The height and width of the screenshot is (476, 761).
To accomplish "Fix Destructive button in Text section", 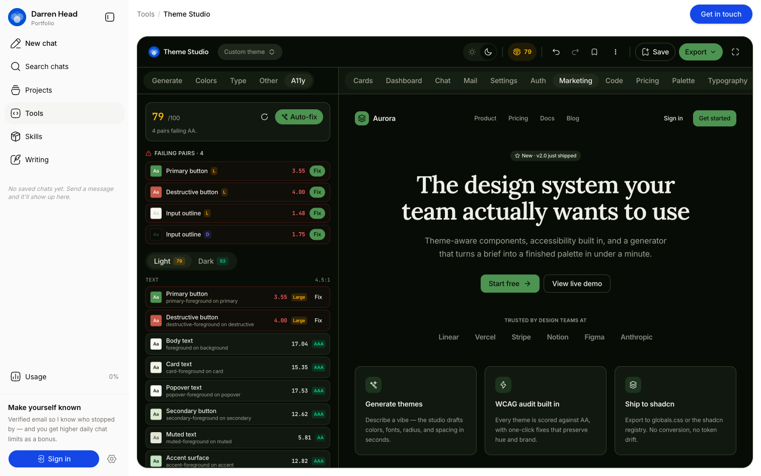I will point(318,320).
